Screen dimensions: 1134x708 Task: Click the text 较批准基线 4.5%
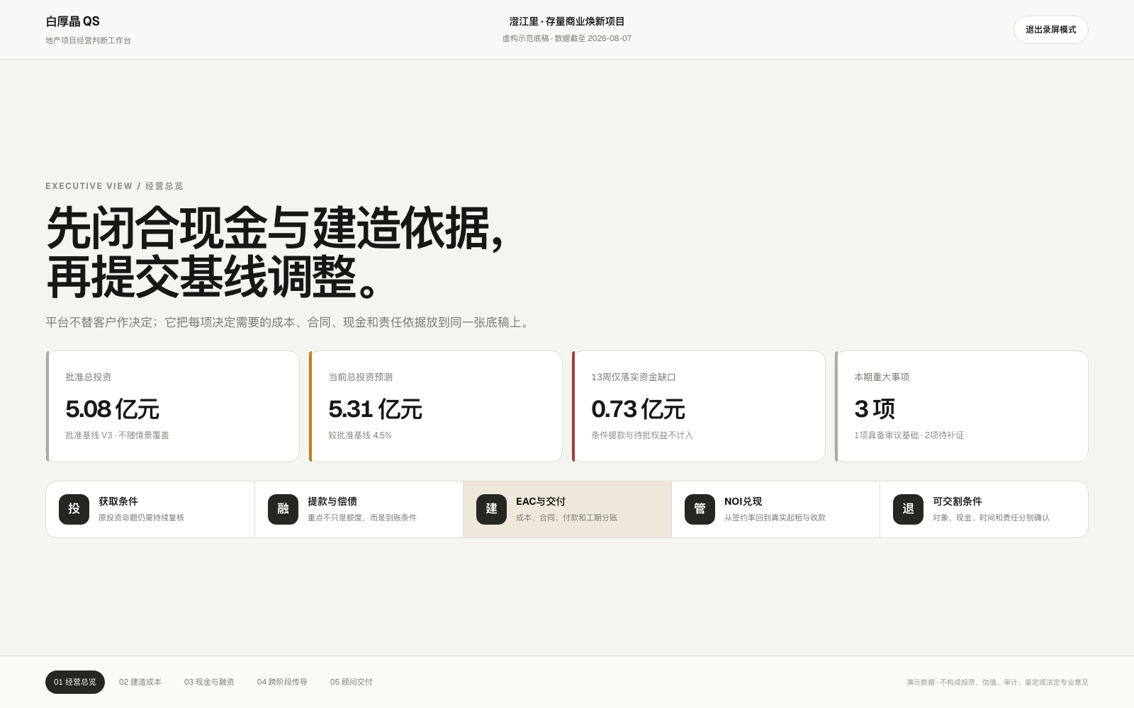[x=360, y=435]
